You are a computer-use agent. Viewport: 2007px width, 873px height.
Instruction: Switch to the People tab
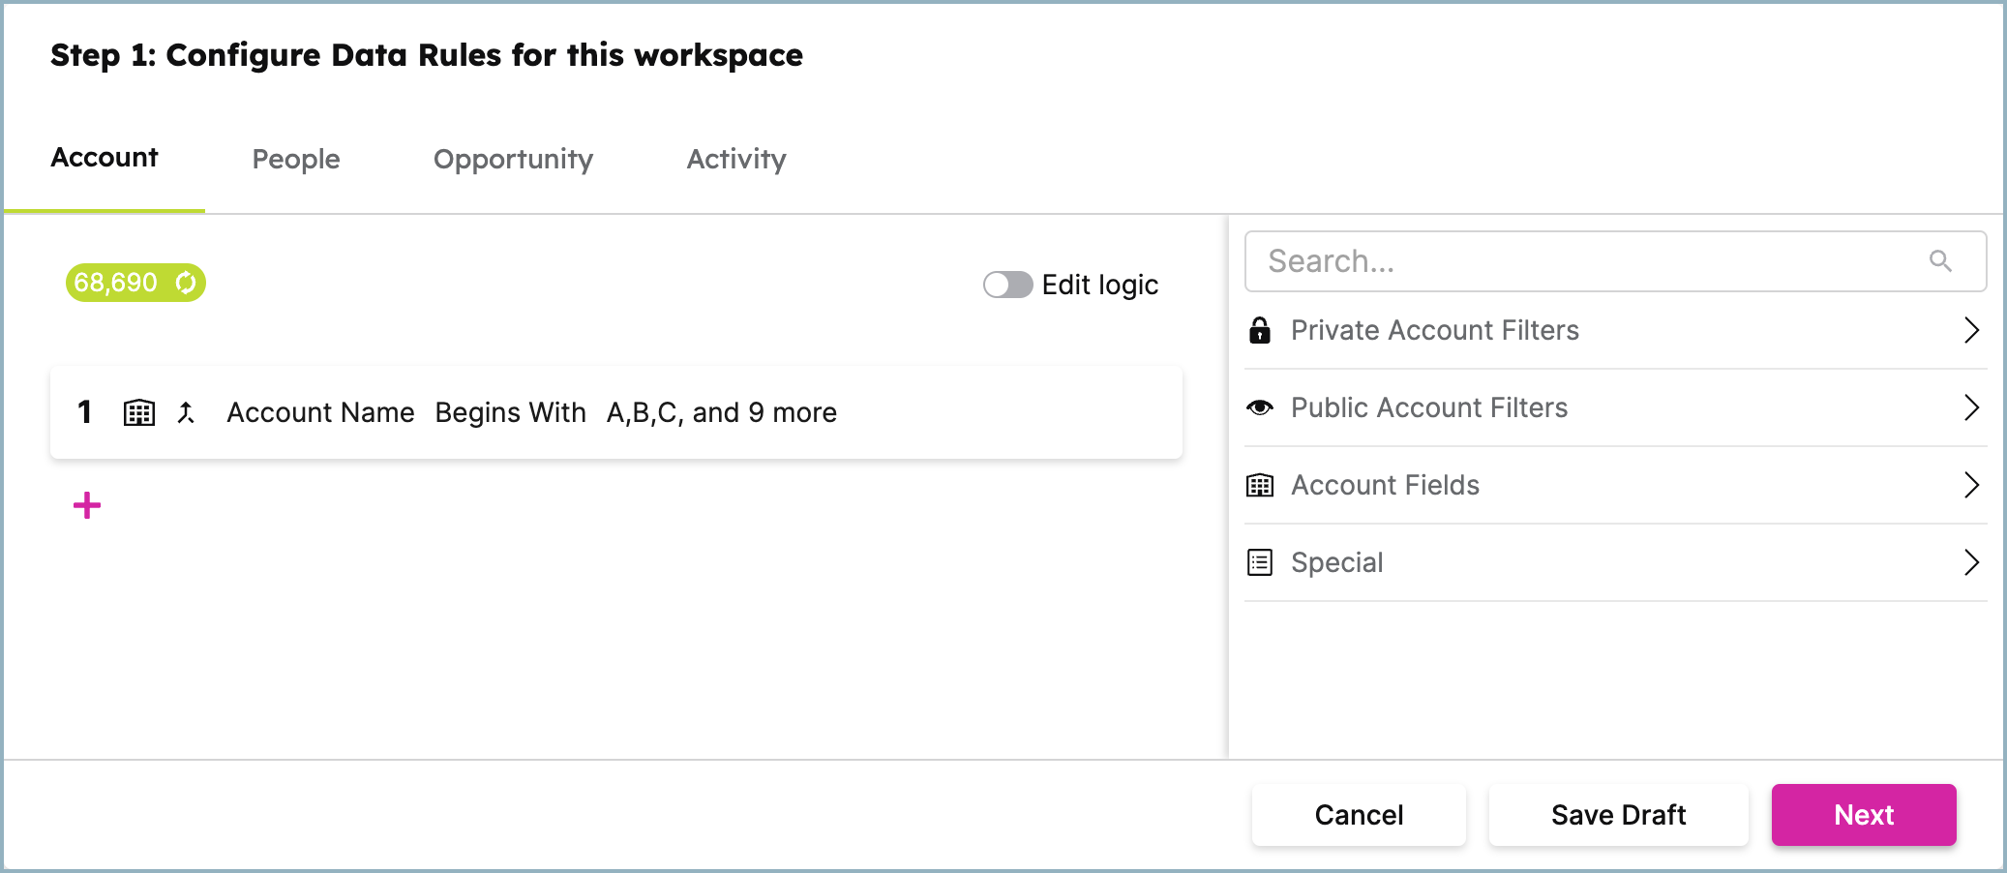[x=295, y=159]
